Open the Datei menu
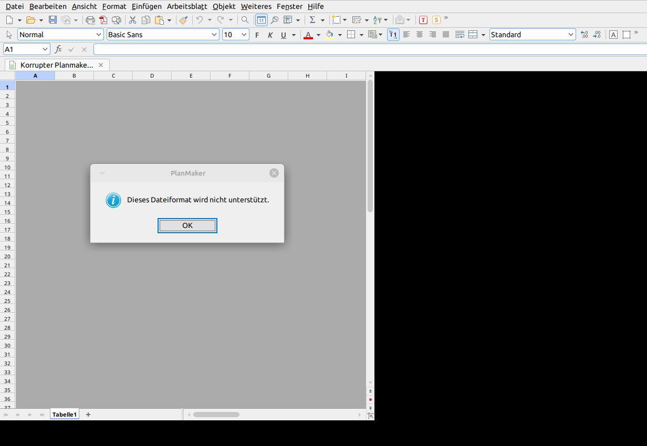 tap(15, 6)
